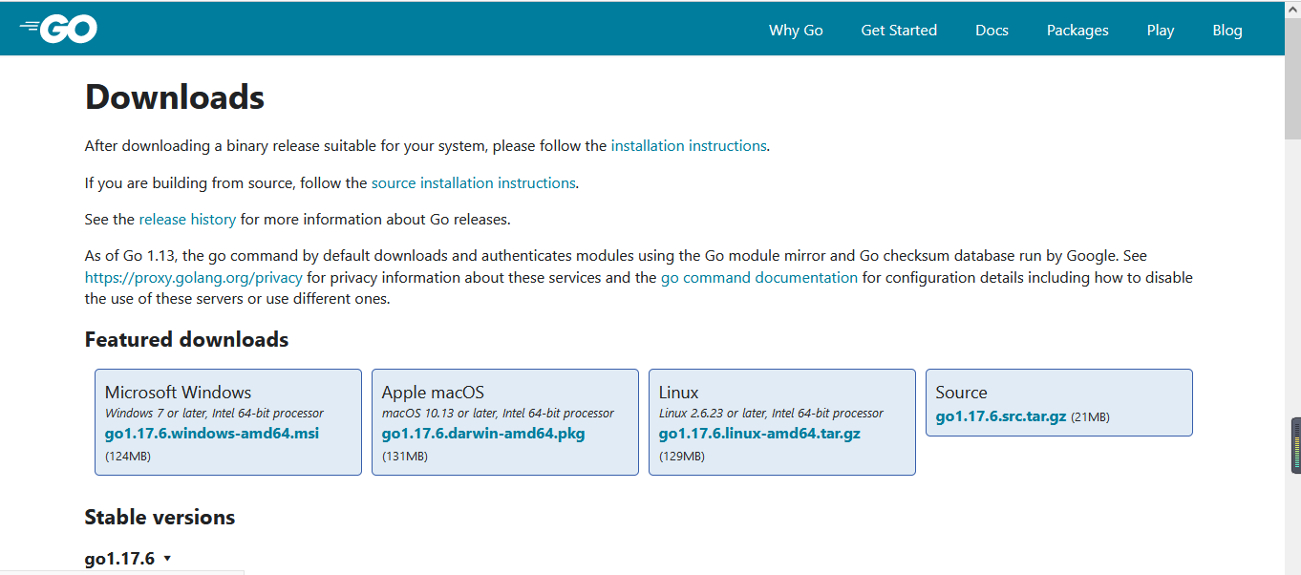Click the '(131MB)' size under macOS package
The height and width of the screenshot is (575, 1301).
[x=405, y=457]
